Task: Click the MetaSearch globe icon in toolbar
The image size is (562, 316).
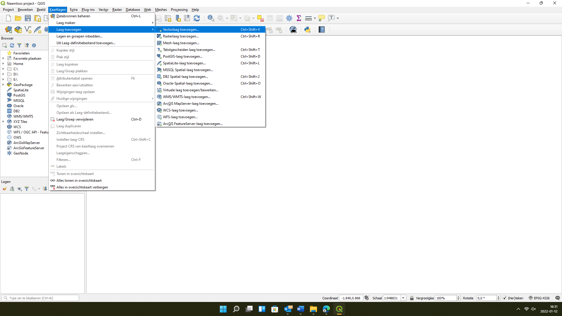Action: pyautogui.click(x=293, y=30)
